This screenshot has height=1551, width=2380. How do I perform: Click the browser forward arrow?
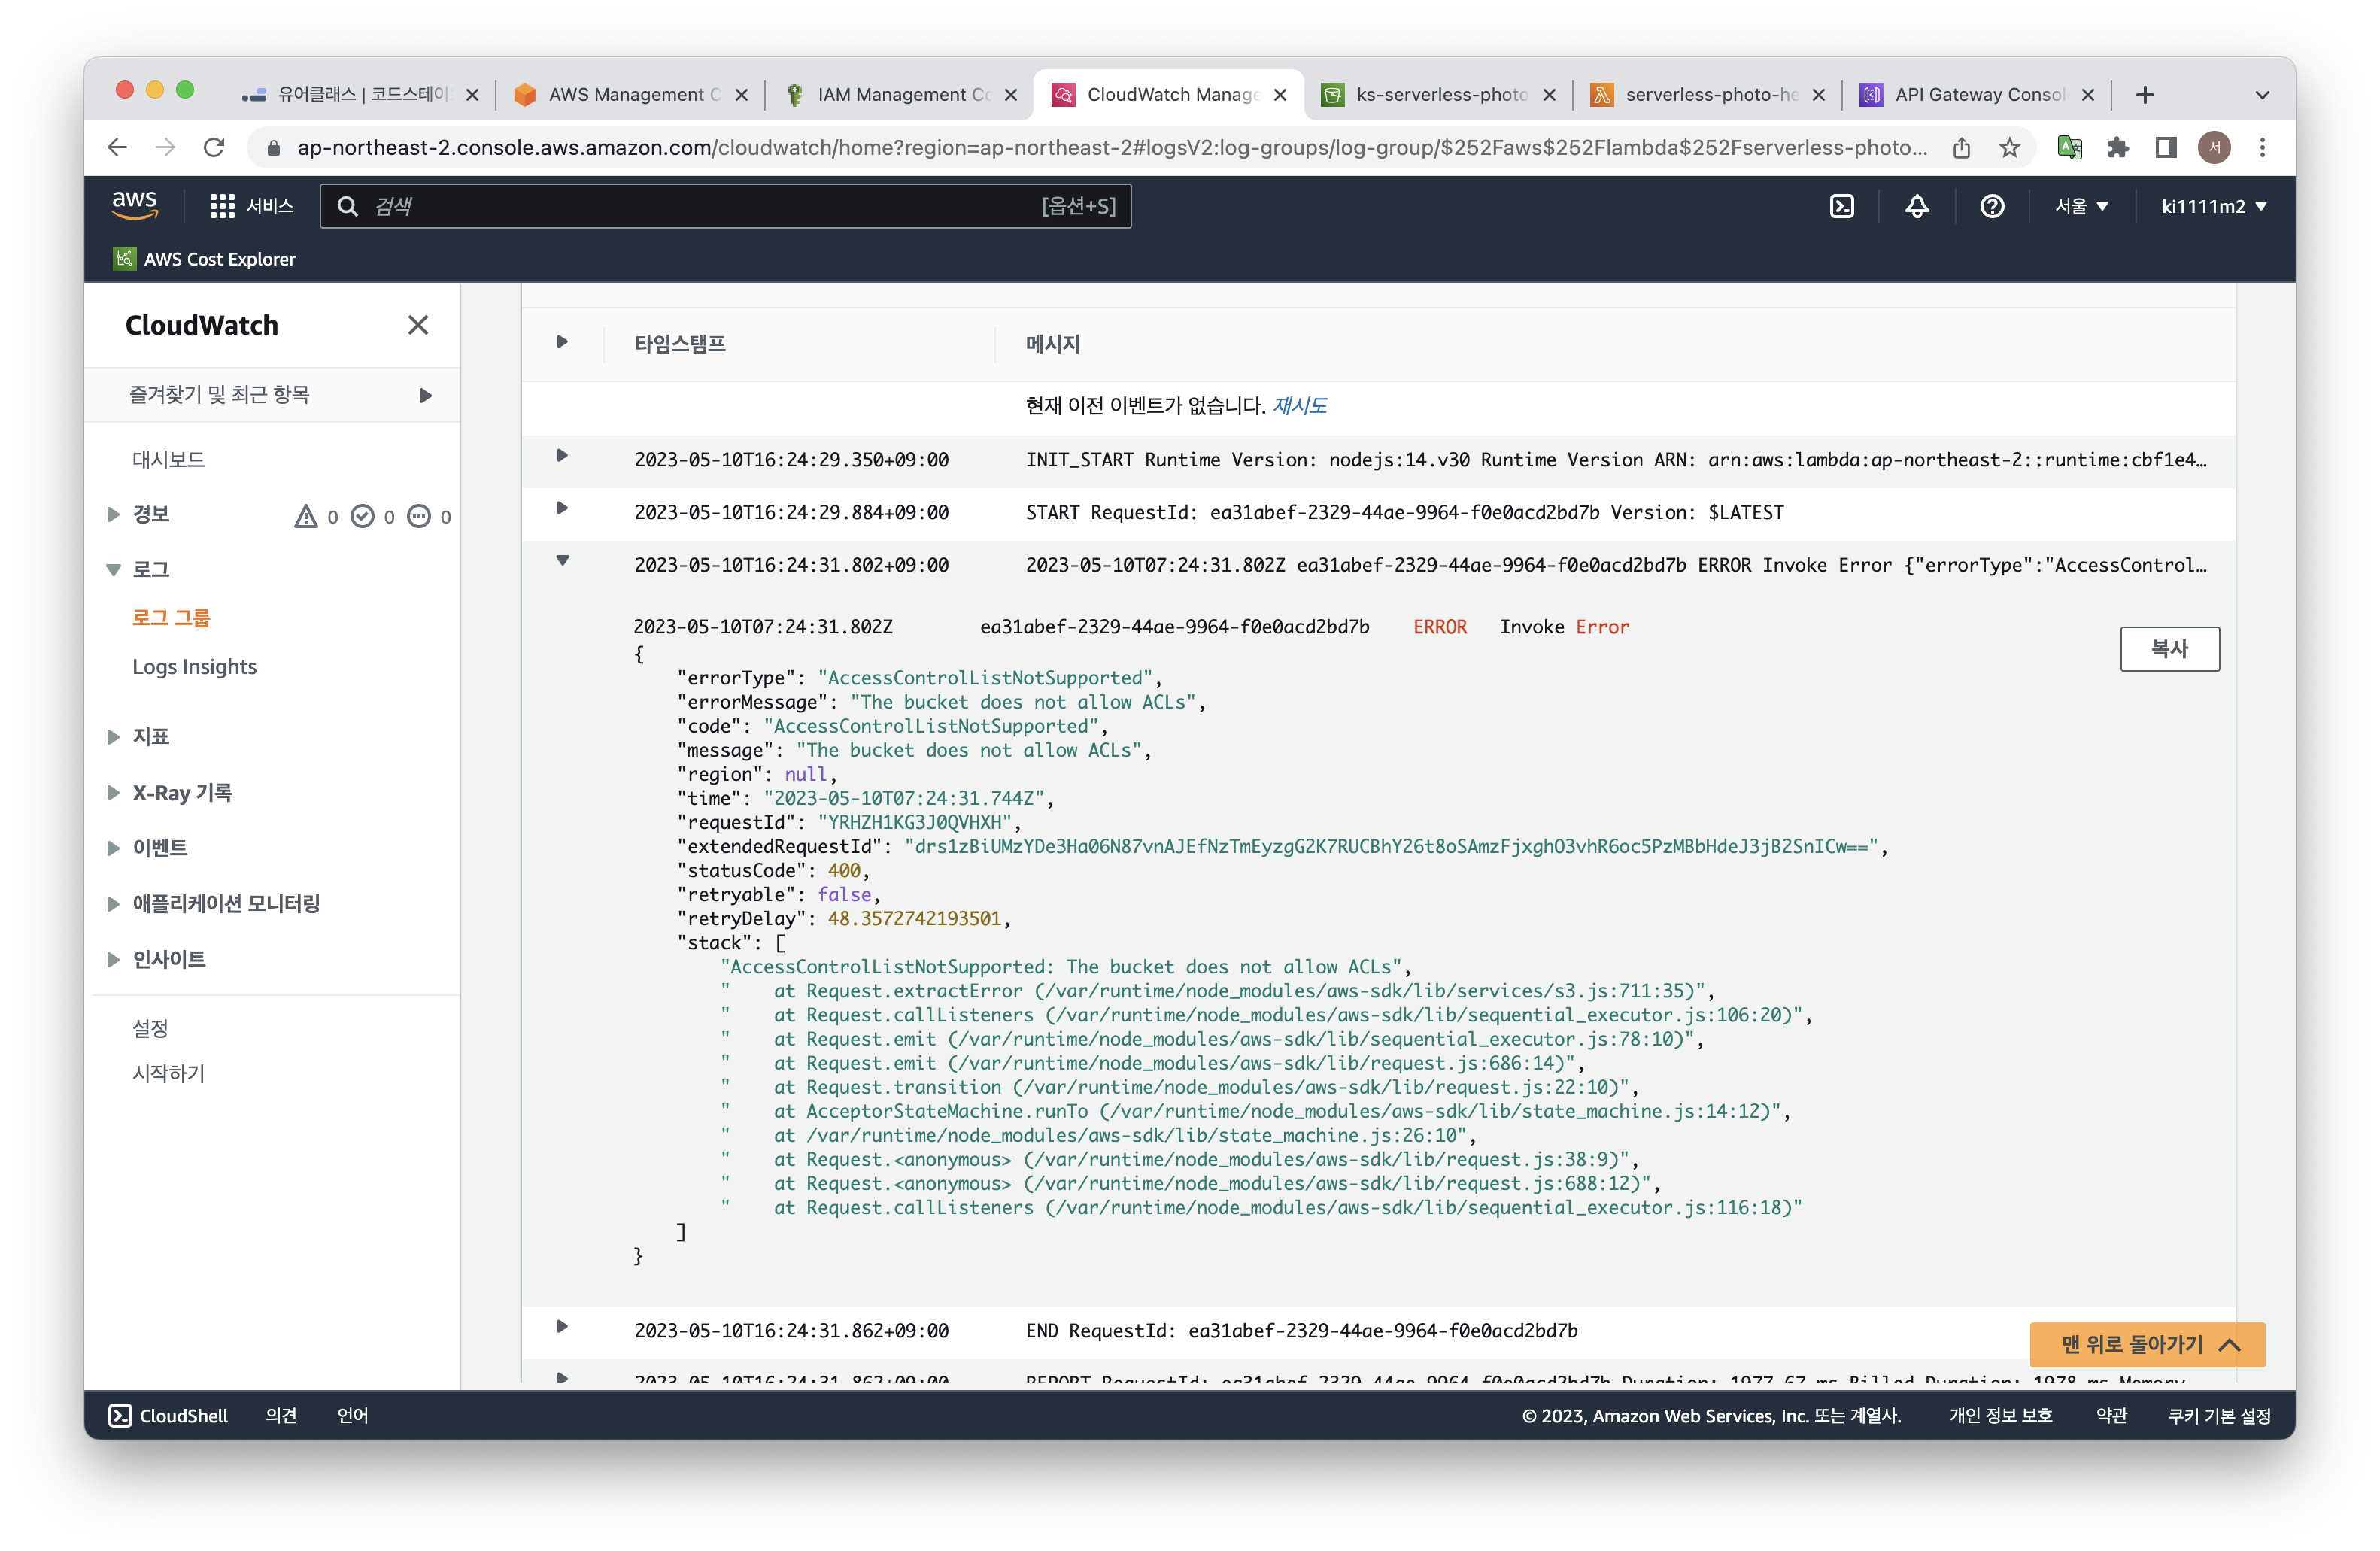click(165, 148)
